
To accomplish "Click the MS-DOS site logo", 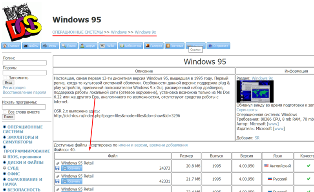I will (22, 22).
